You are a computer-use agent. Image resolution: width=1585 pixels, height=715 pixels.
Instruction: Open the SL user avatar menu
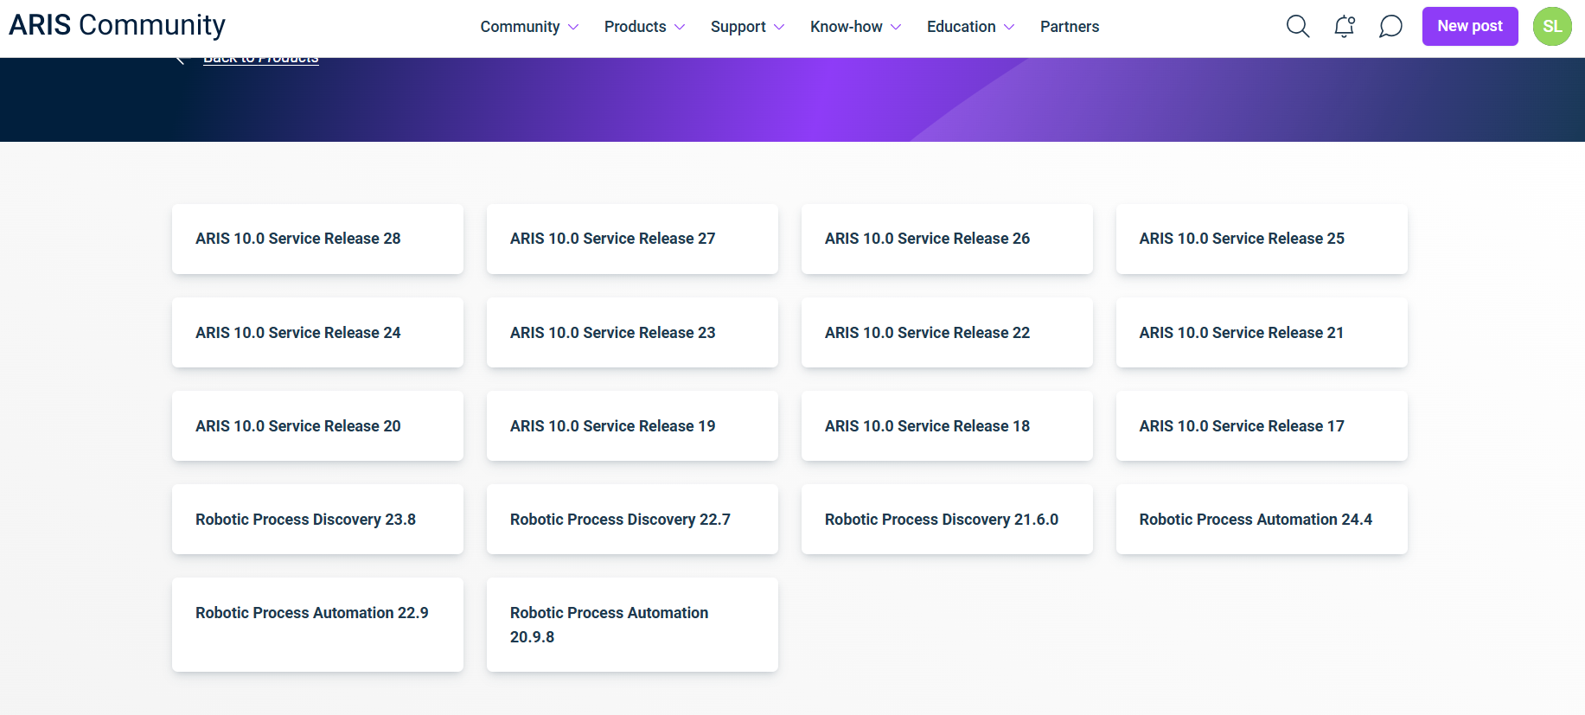pos(1551,27)
